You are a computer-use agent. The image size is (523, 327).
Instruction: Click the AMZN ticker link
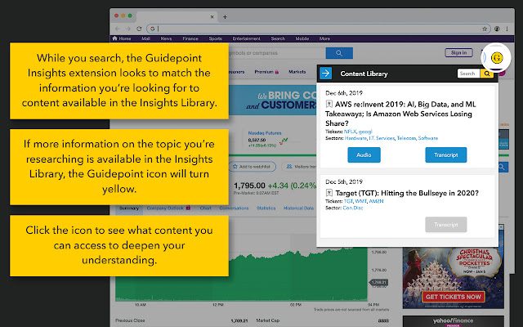[376, 201]
